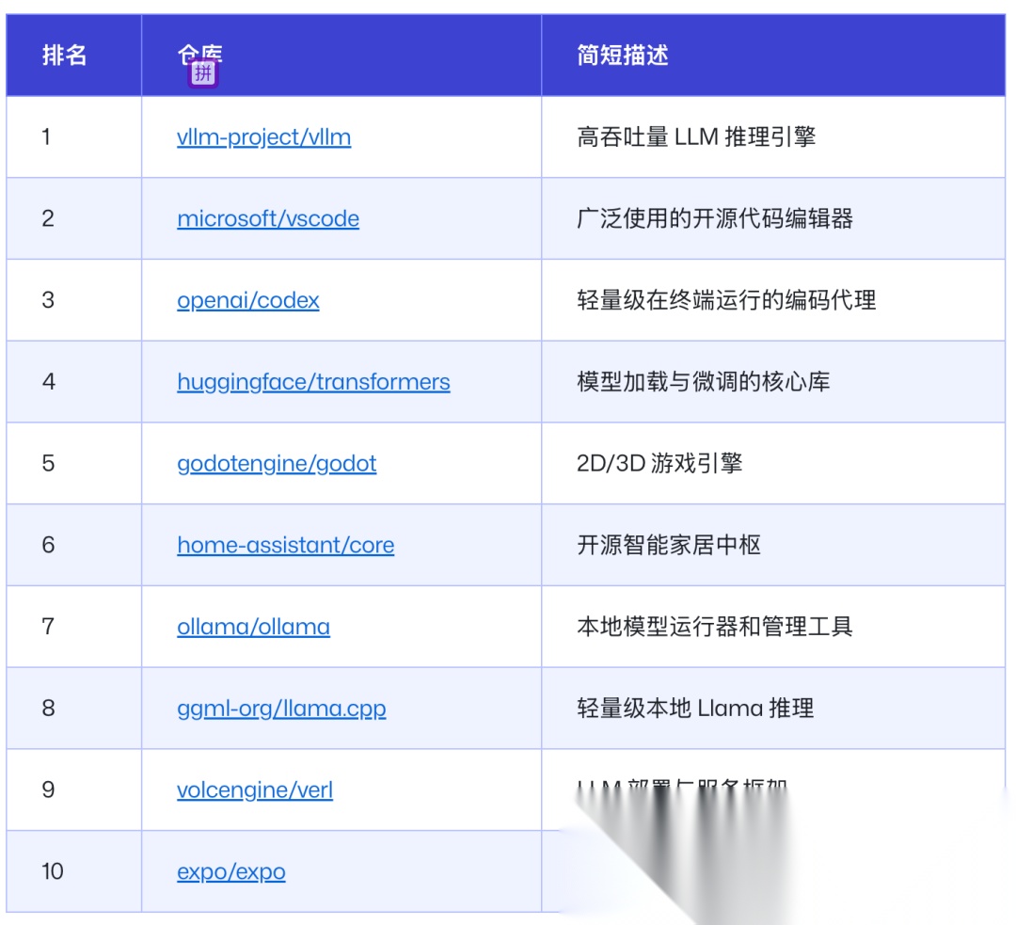Follow the ggml-org/llama.cpp link

point(281,709)
